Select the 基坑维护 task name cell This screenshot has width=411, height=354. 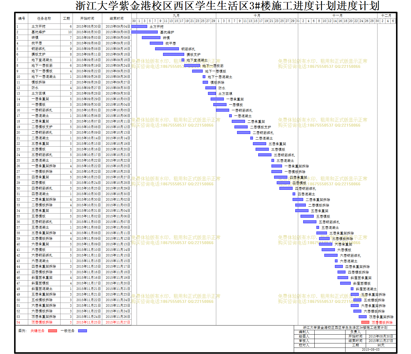pos(44,32)
